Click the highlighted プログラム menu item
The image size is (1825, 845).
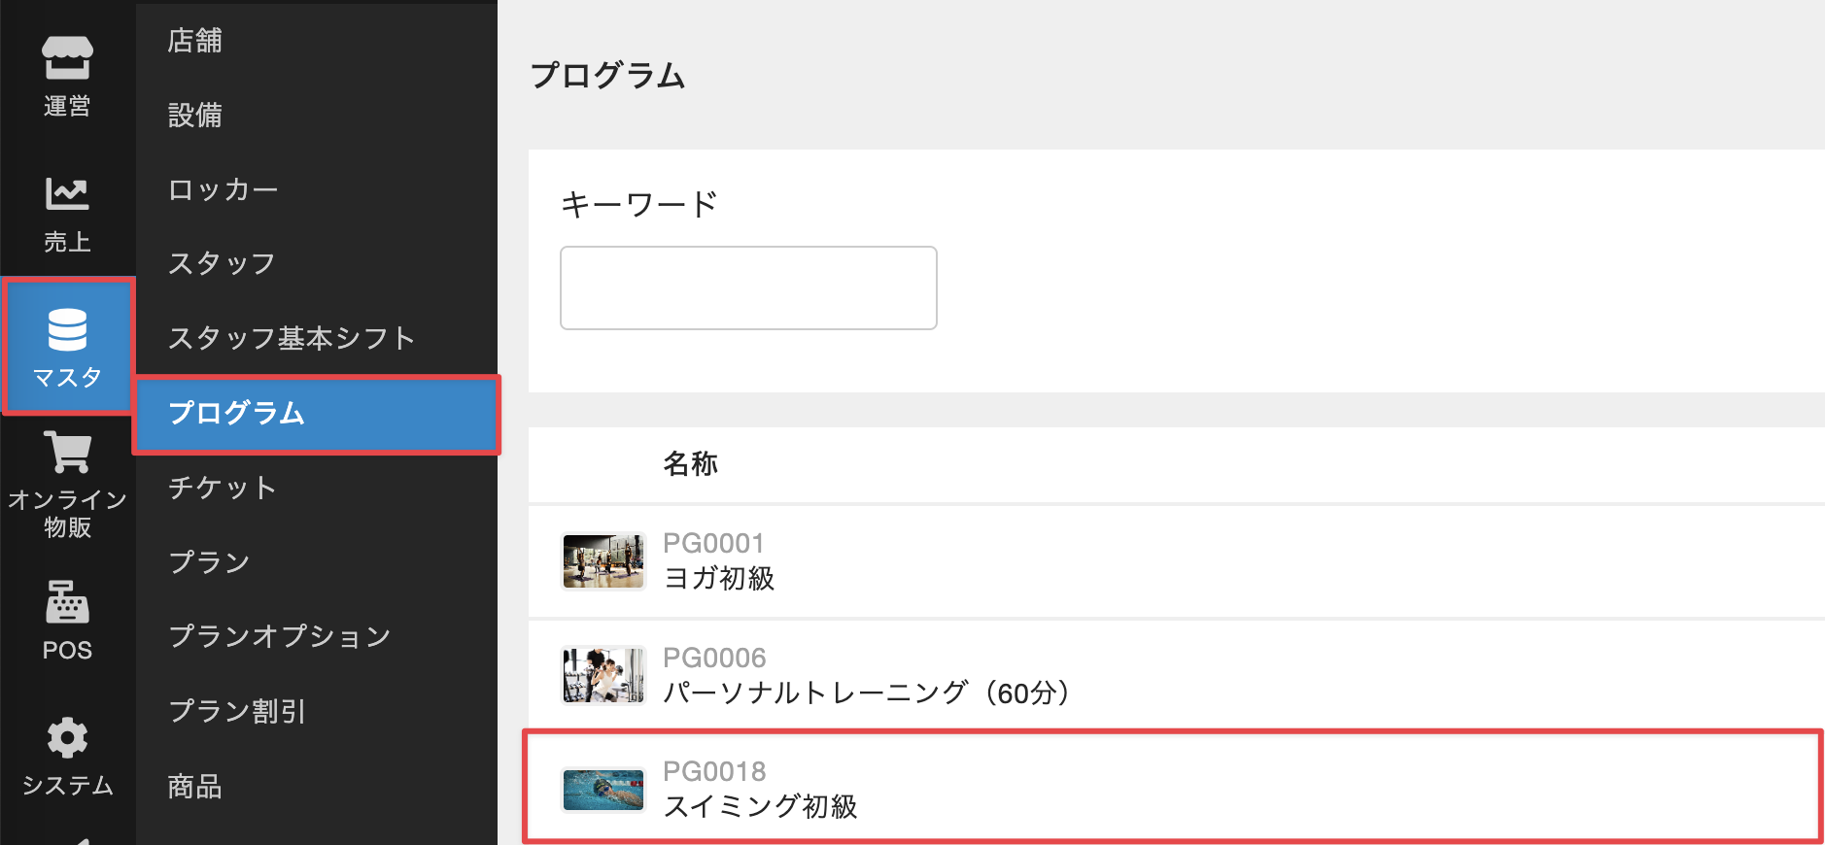click(237, 413)
